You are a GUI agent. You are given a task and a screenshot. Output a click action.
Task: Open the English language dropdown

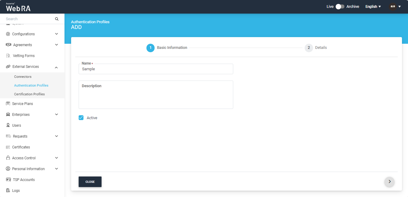(373, 7)
